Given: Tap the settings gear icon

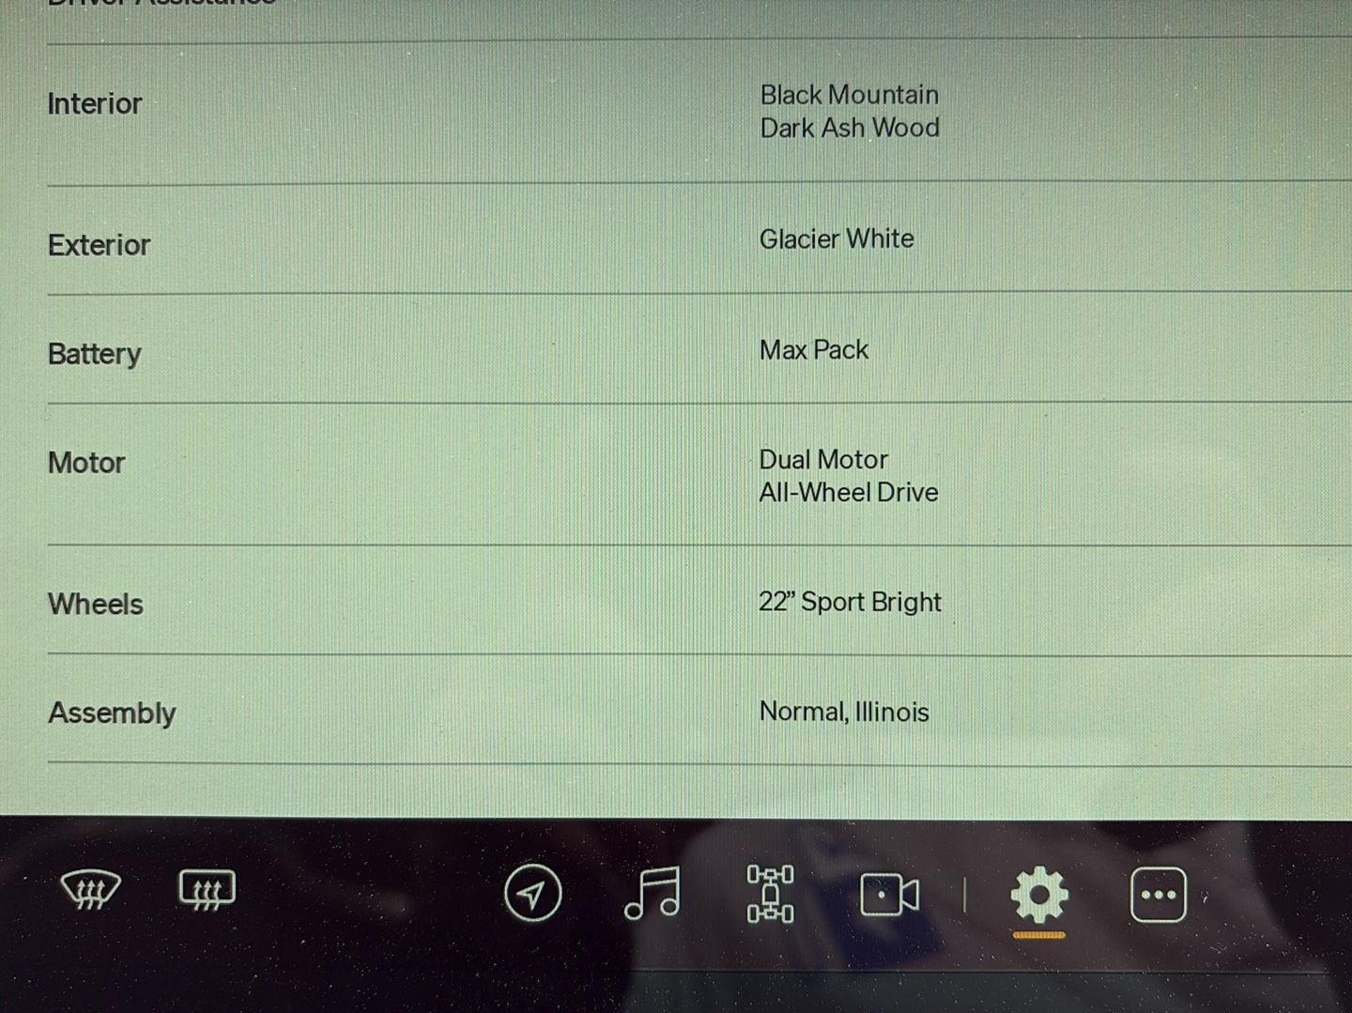Looking at the screenshot, I should (1039, 895).
